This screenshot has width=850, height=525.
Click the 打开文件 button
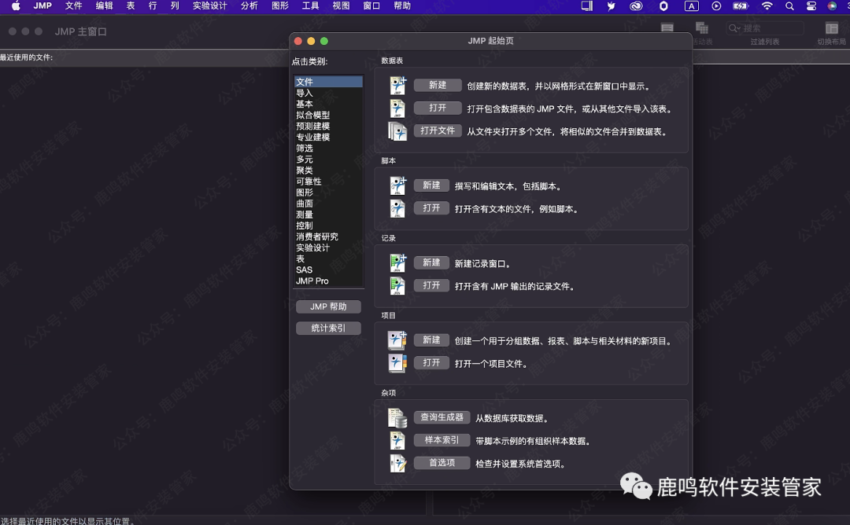click(438, 130)
